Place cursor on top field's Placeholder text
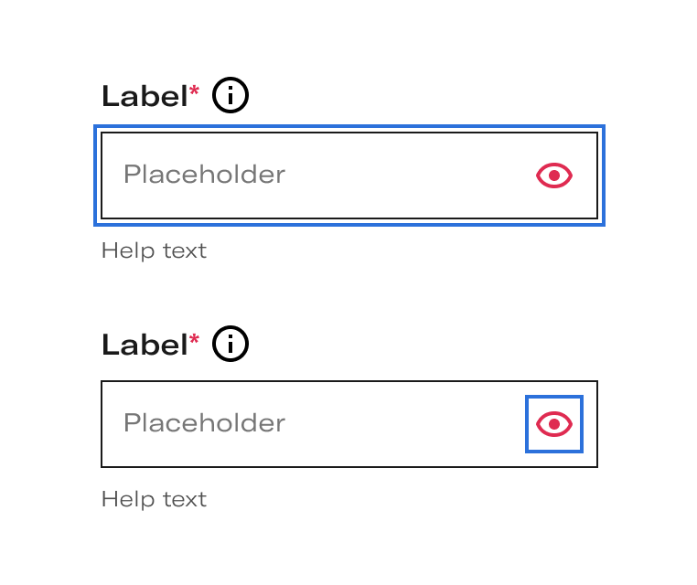Image resolution: width=697 pixels, height=585 pixels. pyautogui.click(x=204, y=174)
